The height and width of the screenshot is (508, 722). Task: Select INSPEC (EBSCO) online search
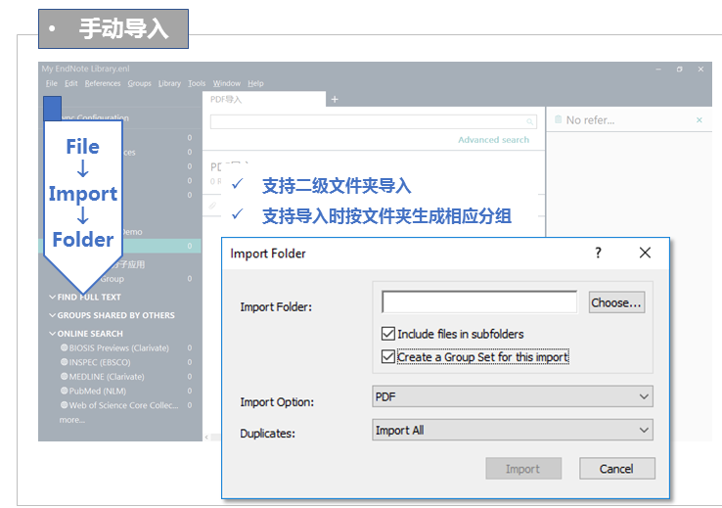click(x=100, y=362)
